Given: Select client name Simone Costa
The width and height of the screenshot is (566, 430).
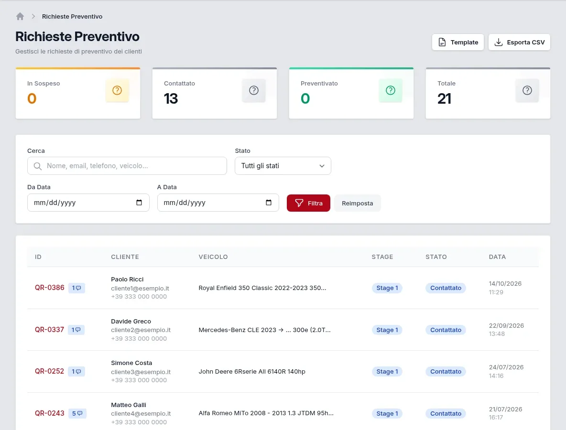Looking at the screenshot, I should click(x=131, y=363).
